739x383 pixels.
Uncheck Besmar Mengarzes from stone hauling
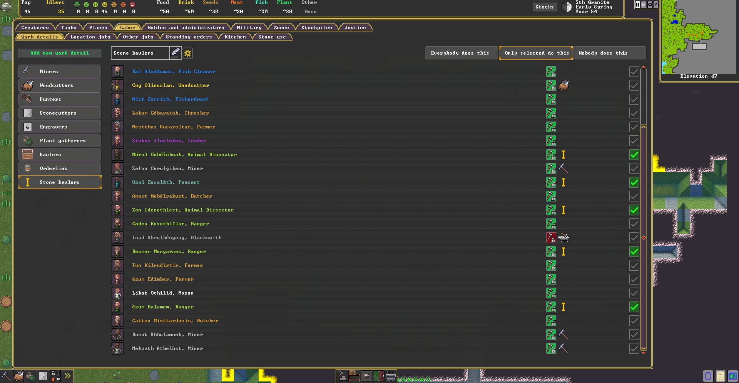pyautogui.click(x=634, y=251)
